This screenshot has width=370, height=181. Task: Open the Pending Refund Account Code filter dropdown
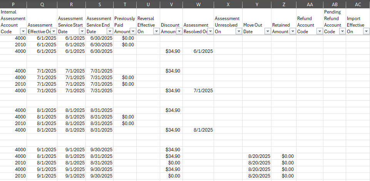coord(342,32)
